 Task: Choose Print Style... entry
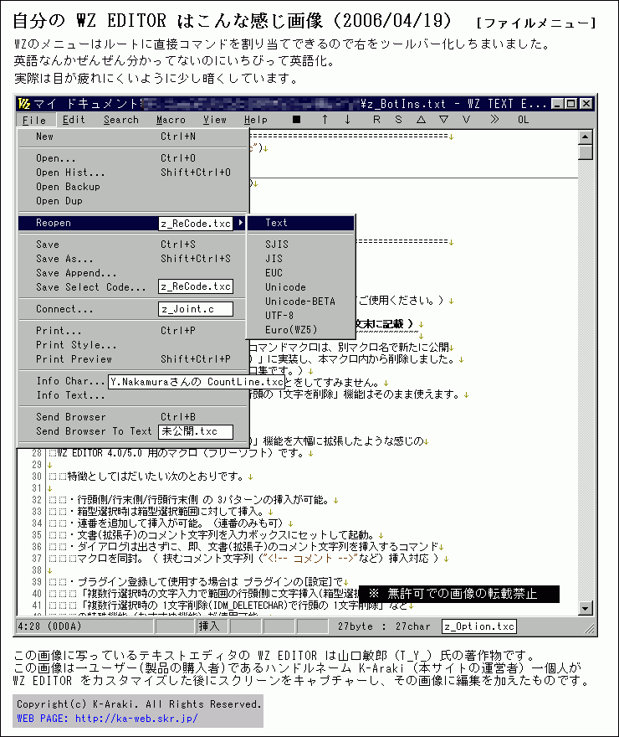click(x=133, y=345)
